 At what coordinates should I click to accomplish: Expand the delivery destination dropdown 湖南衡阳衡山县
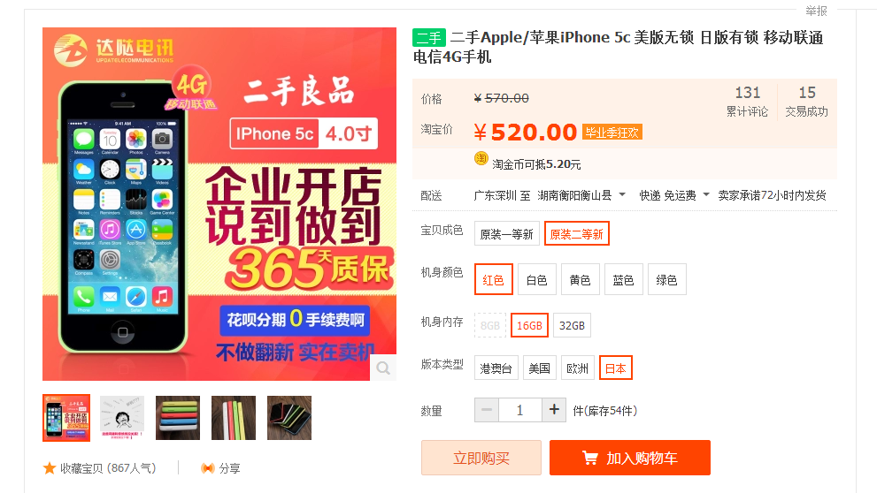click(x=581, y=195)
